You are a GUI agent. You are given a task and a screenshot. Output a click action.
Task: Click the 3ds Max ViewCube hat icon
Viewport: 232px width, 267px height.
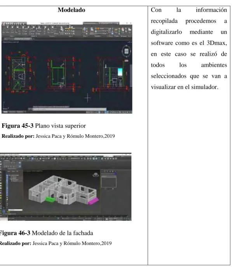coord(96,175)
